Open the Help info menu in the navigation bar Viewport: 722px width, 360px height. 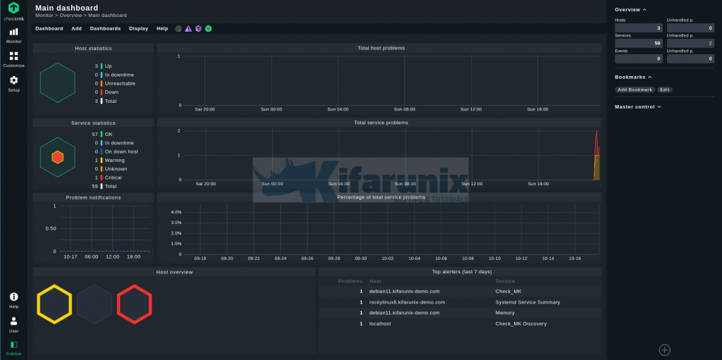coord(14,301)
